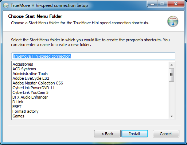
Task: Minimize the Setup window
Action: (x=152, y=4)
